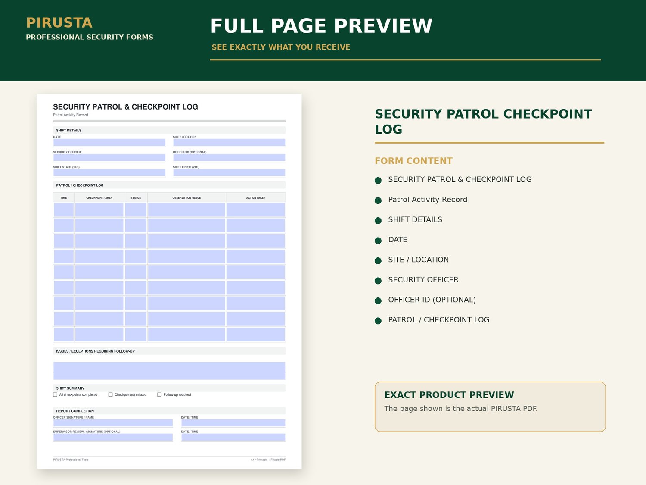The image size is (646, 485).
Task: Click the first row ACTION TAKEN cell
Action: click(256, 210)
